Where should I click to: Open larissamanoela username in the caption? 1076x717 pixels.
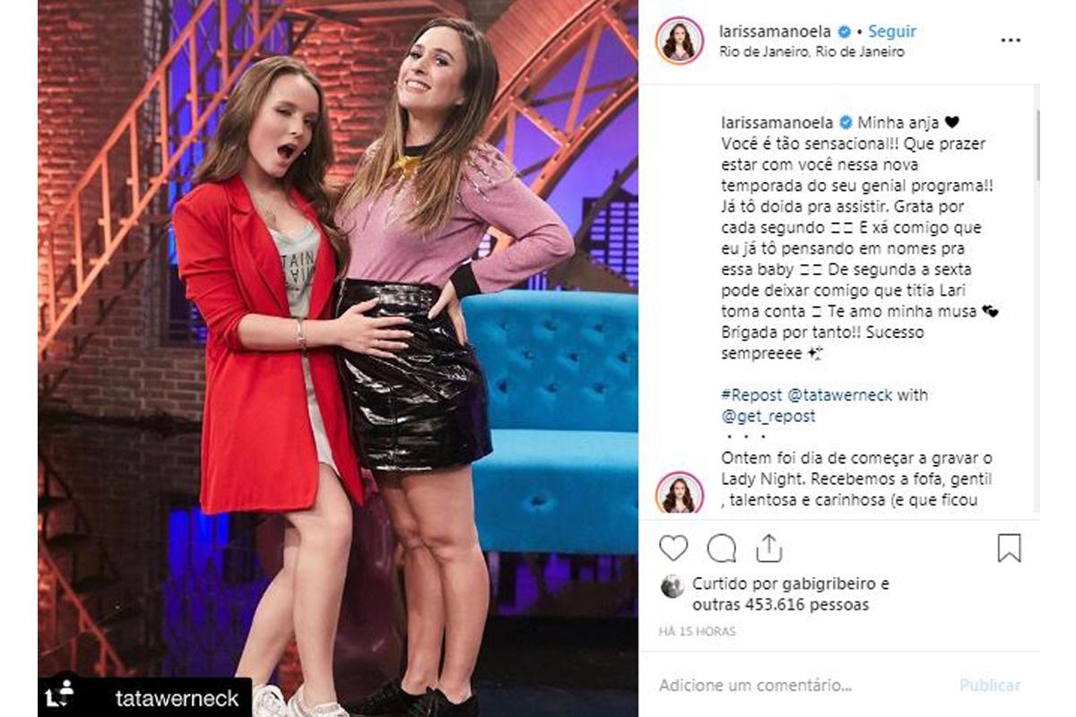(777, 123)
